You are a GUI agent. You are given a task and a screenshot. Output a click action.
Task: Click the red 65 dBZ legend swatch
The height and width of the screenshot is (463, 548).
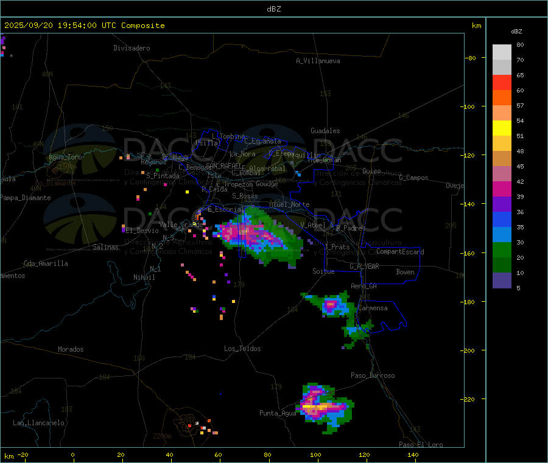[x=502, y=82]
